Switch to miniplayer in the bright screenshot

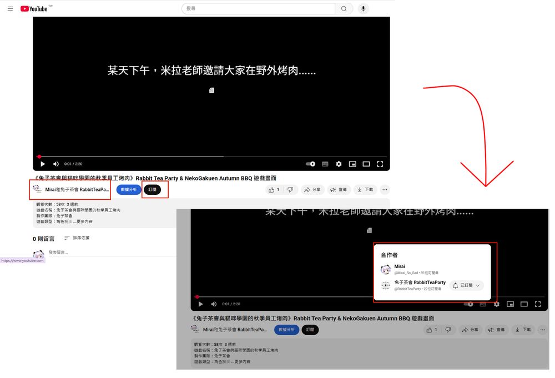tap(352, 164)
